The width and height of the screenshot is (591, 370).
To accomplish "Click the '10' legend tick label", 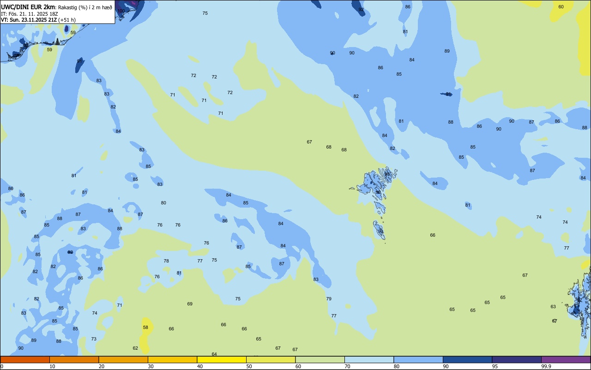I will point(52,366).
